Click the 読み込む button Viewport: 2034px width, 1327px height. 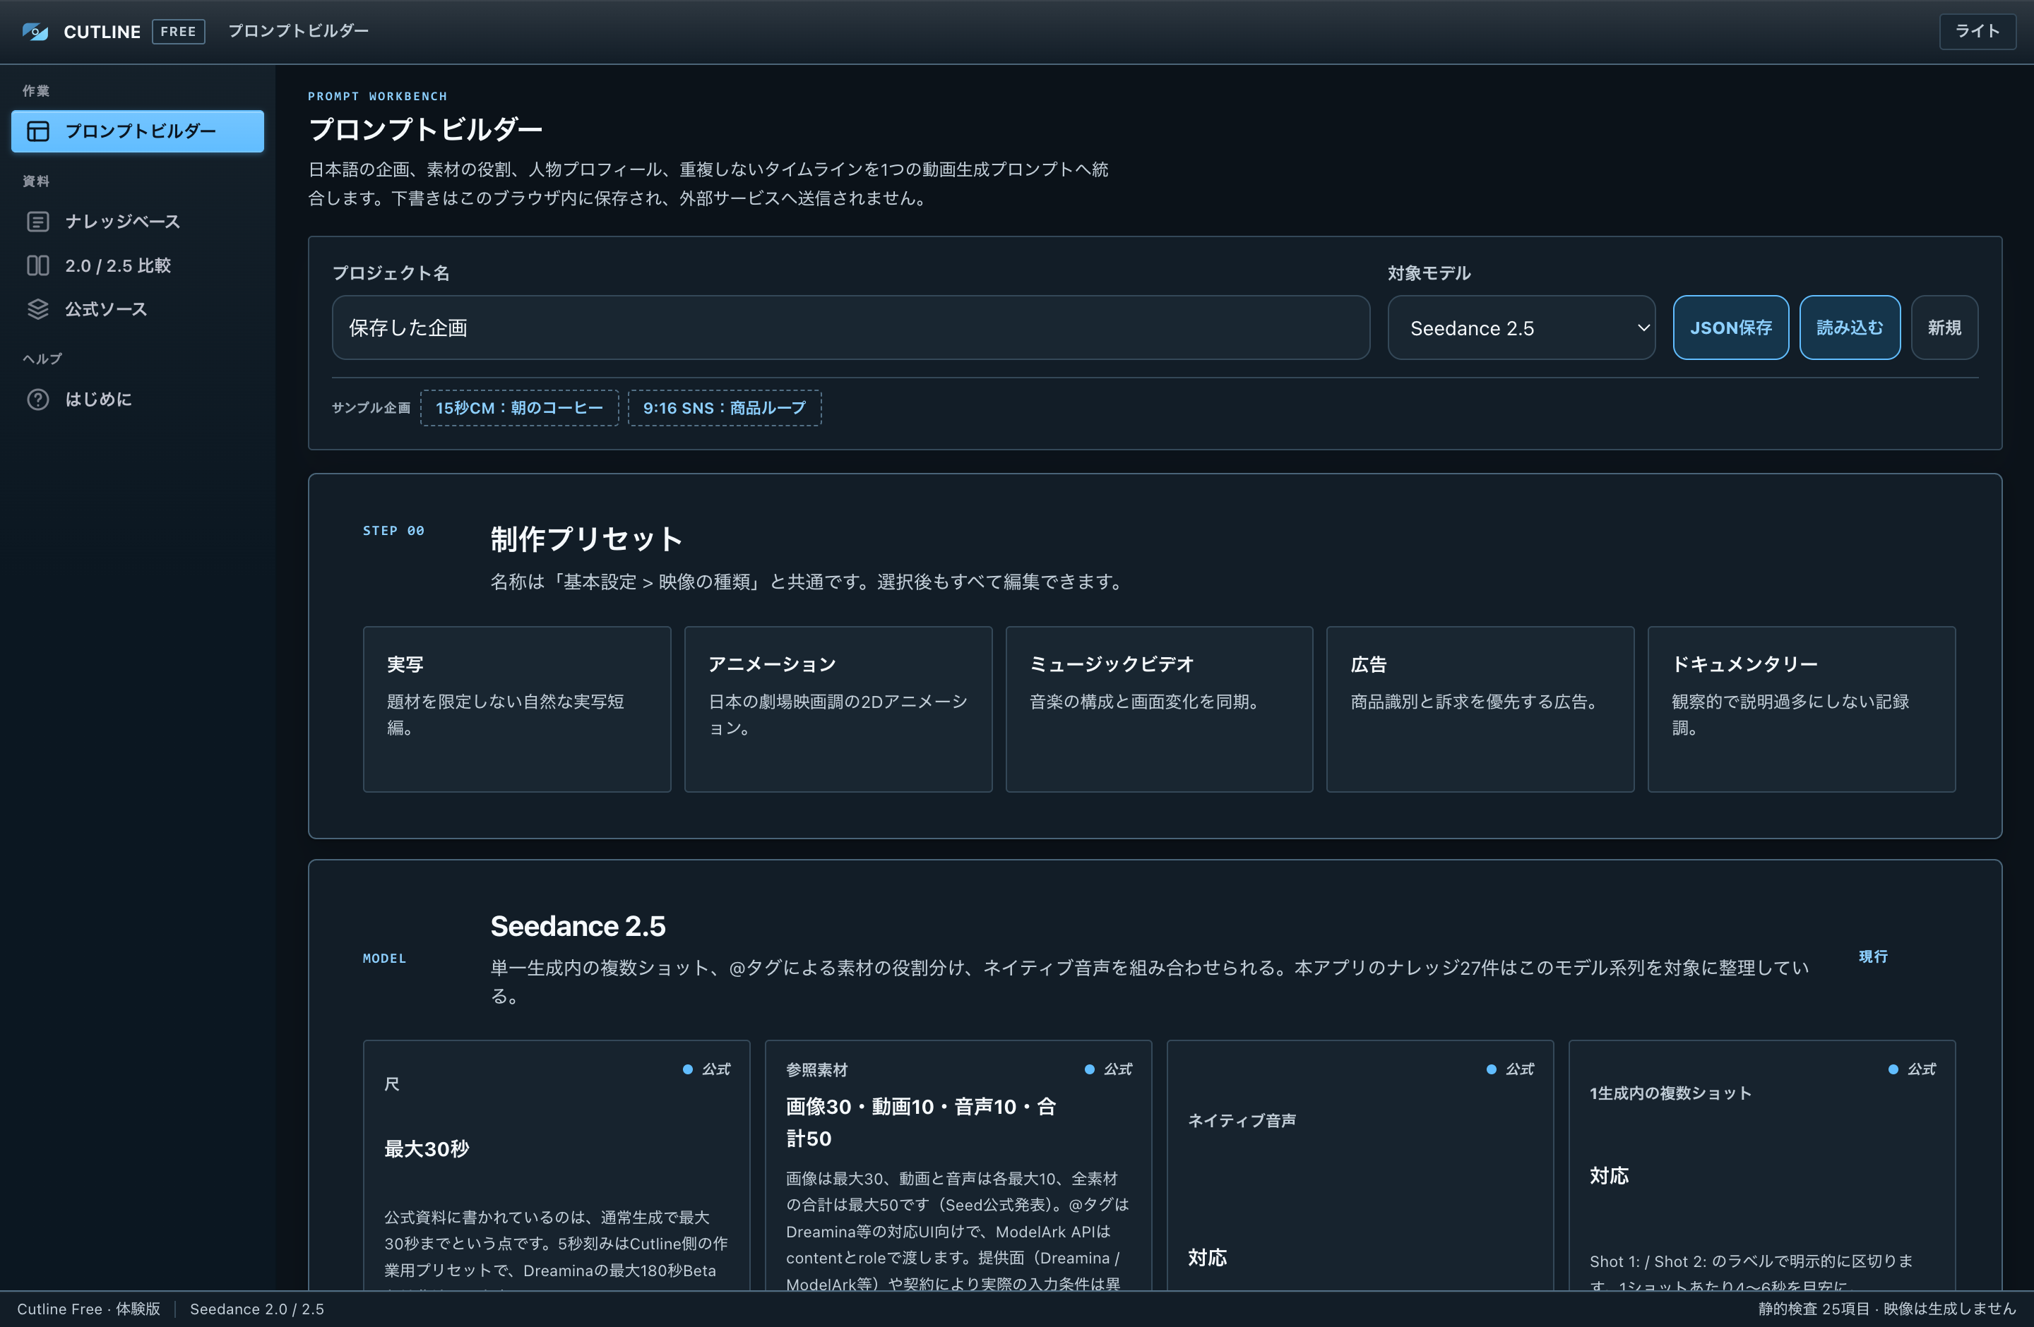pos(1850,328)
